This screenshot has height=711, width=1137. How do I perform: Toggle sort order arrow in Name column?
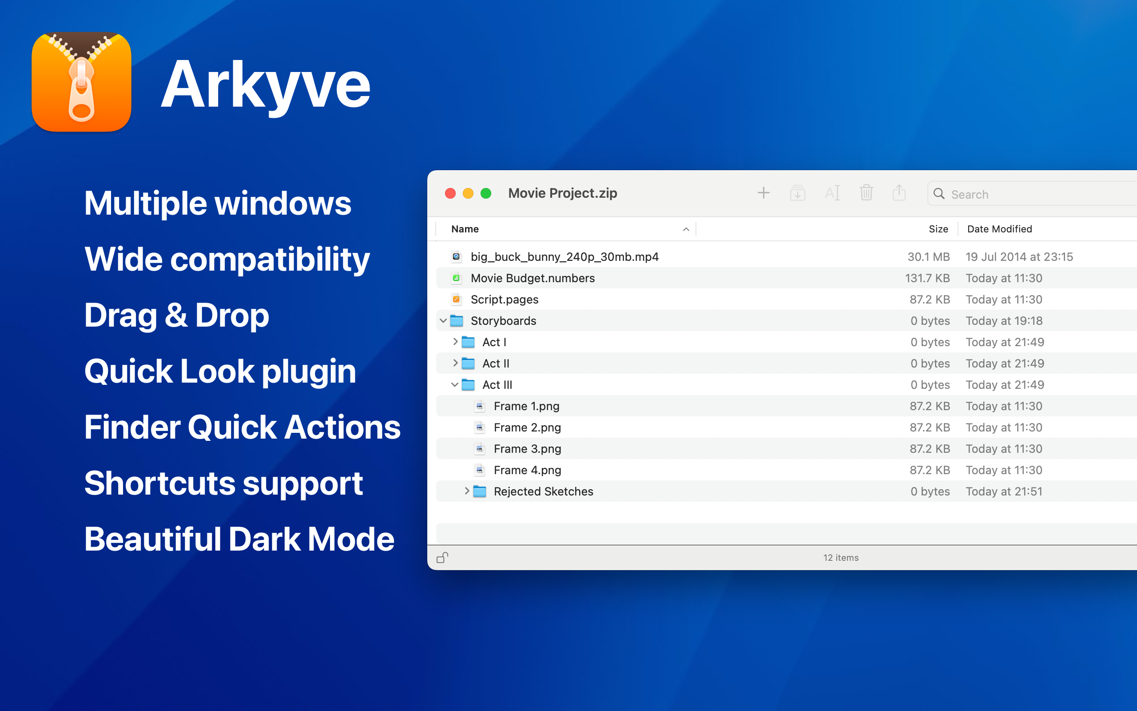tap(686, 229)
